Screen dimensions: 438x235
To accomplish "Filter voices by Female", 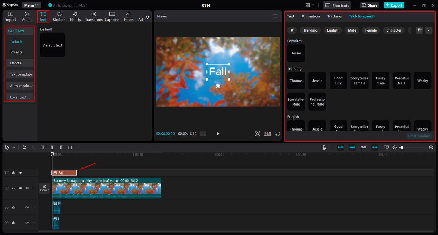I will pyautogui.click(x=371, y=30).
